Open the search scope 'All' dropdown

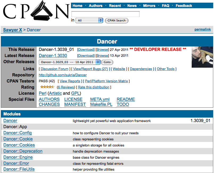(x=89, y=20)
